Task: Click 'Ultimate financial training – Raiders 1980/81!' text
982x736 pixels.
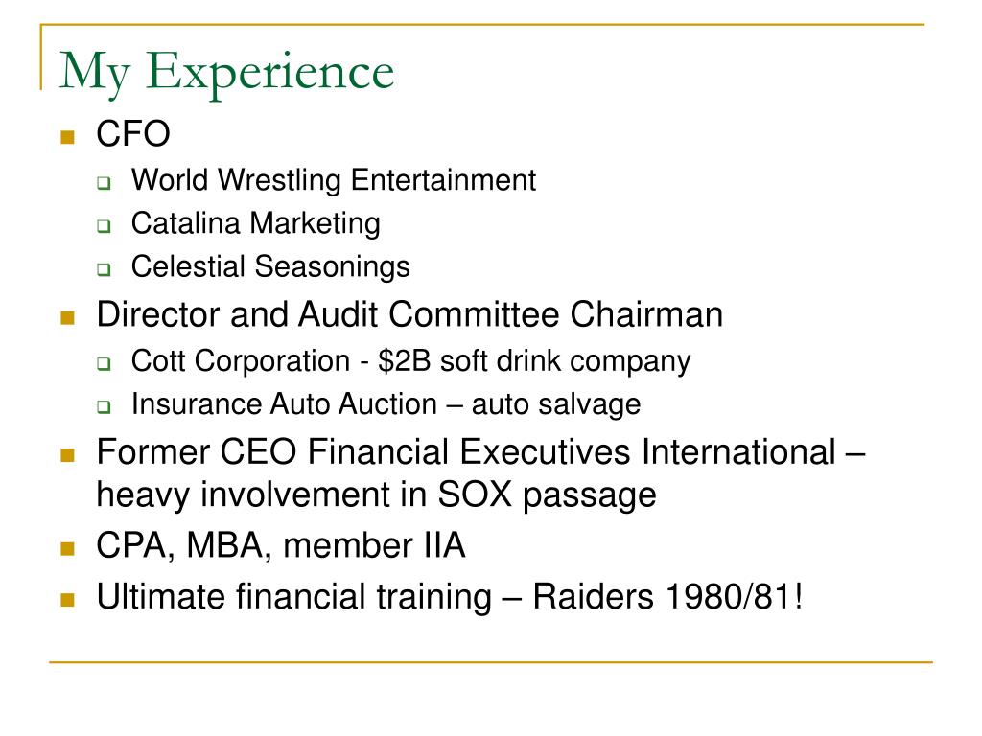Action: point(449,596)
